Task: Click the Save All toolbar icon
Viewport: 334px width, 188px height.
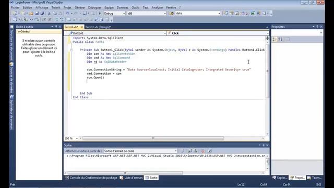Action: (x=42, y=14)
